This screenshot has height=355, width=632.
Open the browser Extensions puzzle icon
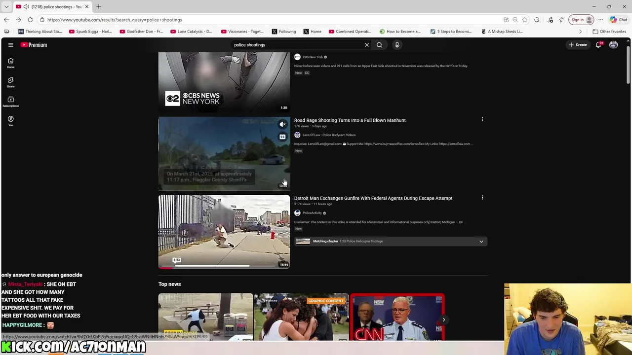pyautogui.click(x=537, y=20)
